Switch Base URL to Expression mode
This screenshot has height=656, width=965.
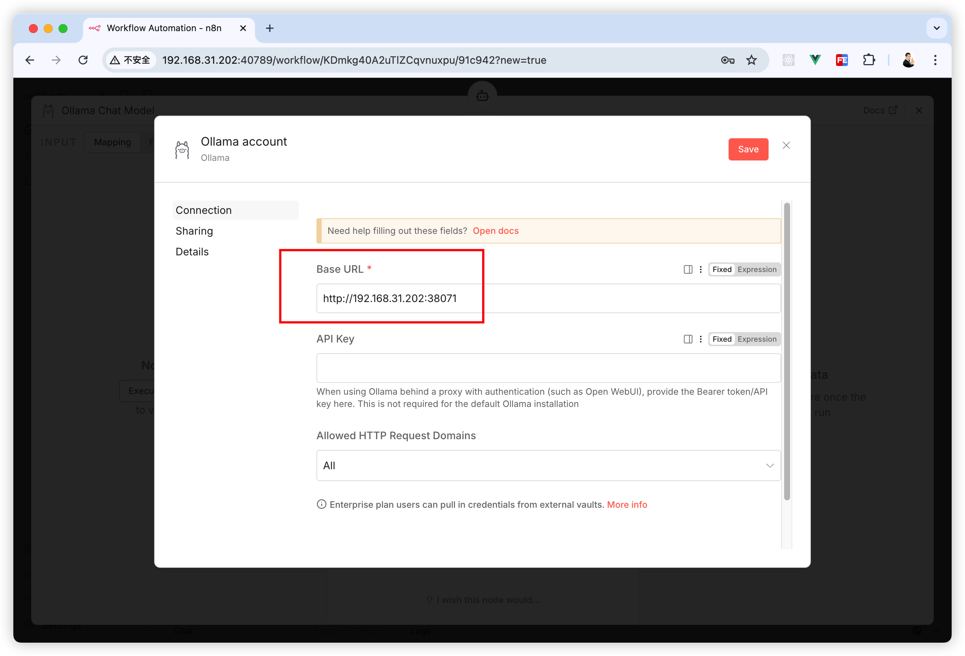[x=757, y=269]
